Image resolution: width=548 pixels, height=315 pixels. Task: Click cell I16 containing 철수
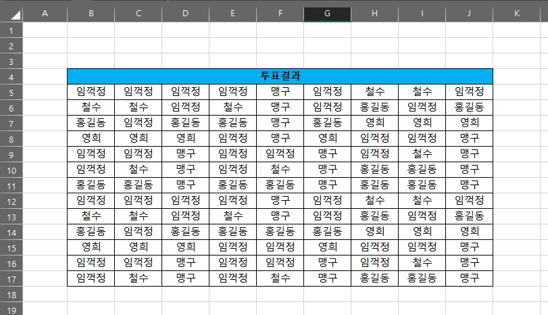click(422, 263)
